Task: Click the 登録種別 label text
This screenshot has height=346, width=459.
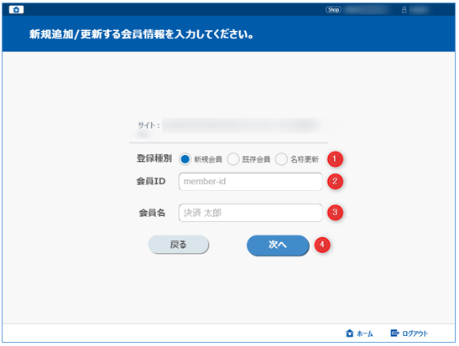Action: coord(154,158)
